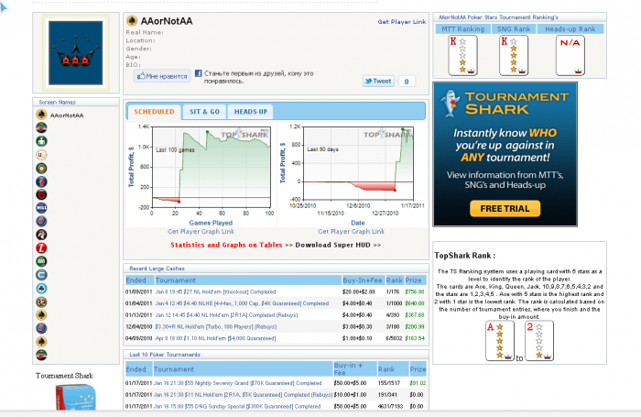Click the Tweet button
Screen dimensions: 641x417
(378, 81)
